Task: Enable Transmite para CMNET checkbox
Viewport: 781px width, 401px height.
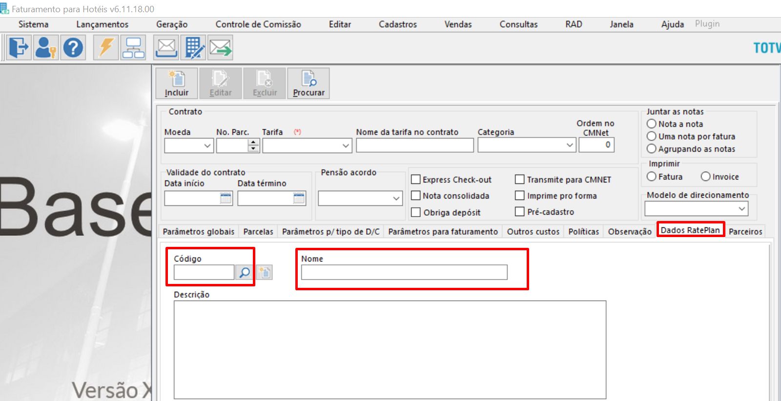Action: (520, 180)
